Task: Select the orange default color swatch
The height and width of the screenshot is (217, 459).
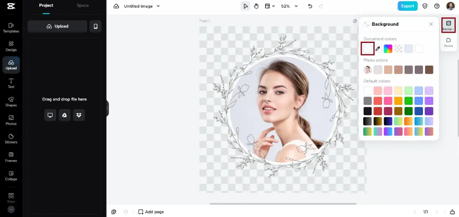Action: 398,101
